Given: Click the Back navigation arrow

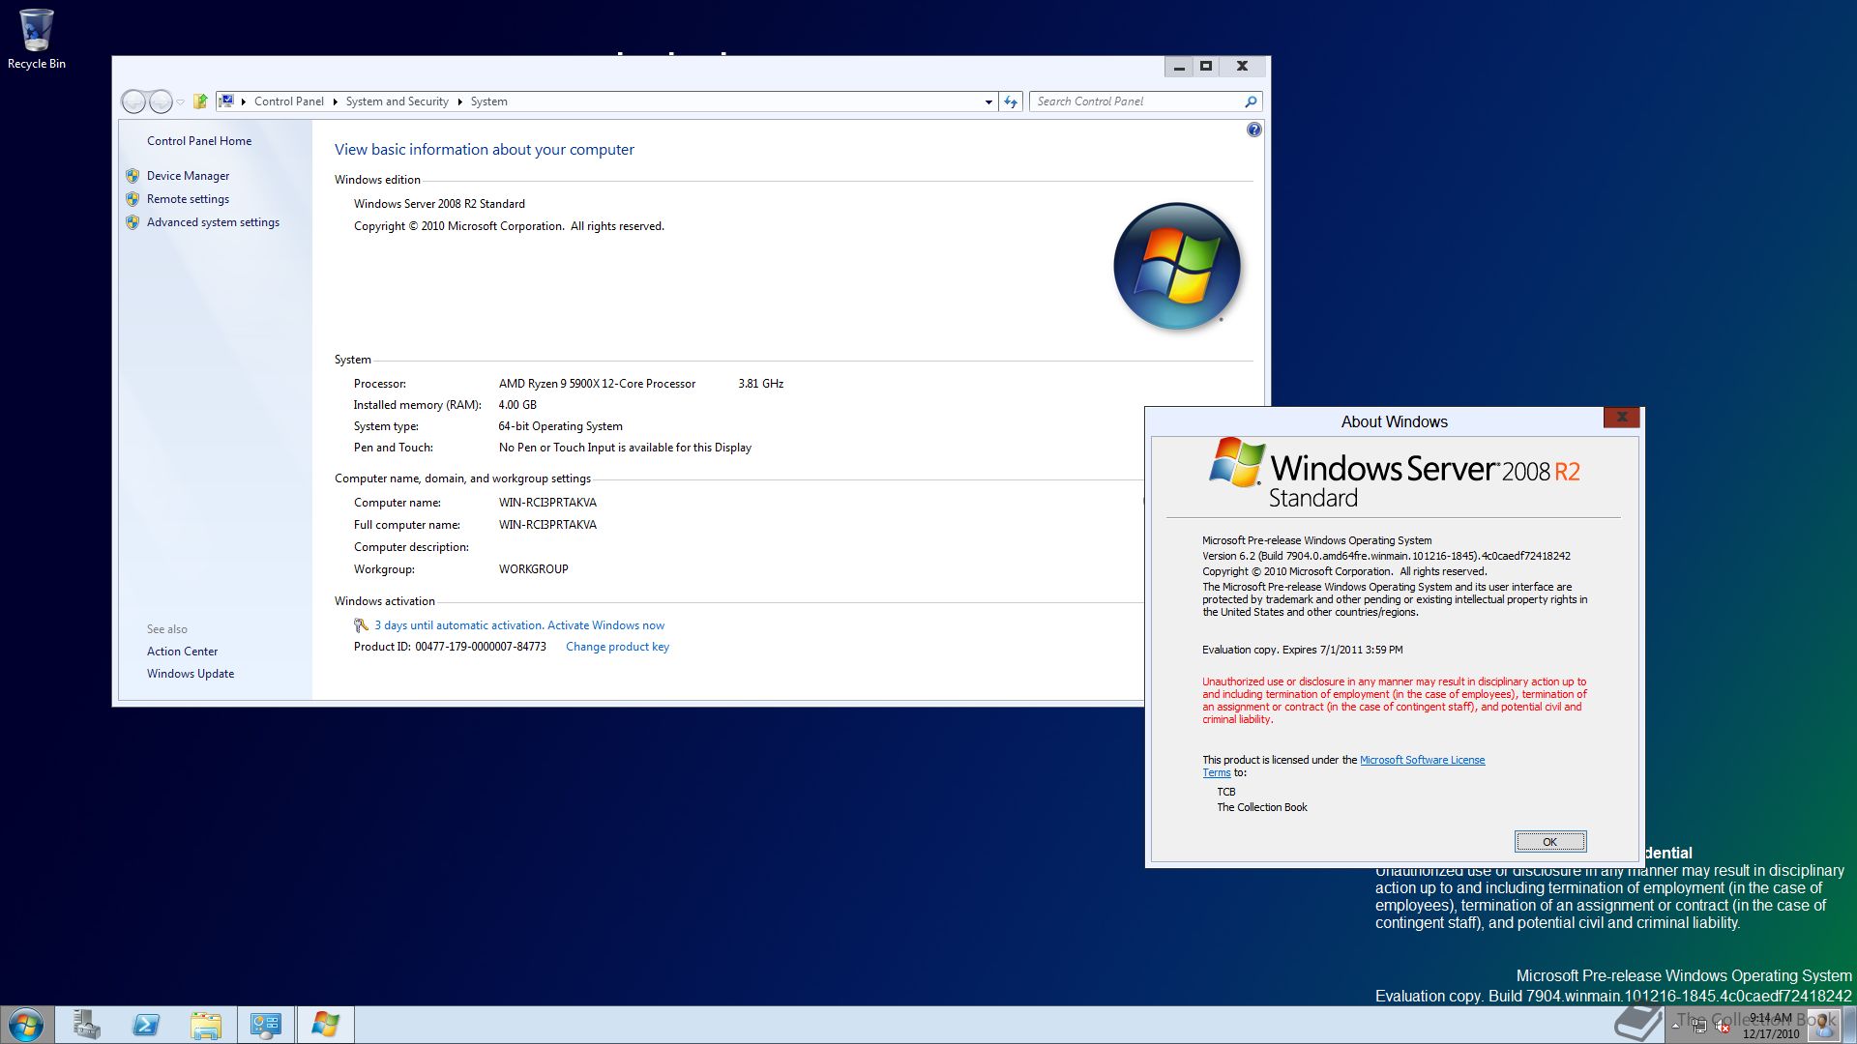Looking at the screenshot, I should pos(133,101).
